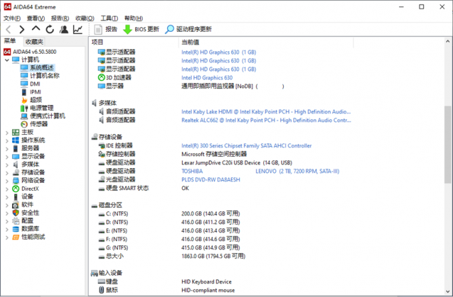Click the green BIOS 更新 download arrow
This screenshot has width=453, height=297.
coord(127,29)
